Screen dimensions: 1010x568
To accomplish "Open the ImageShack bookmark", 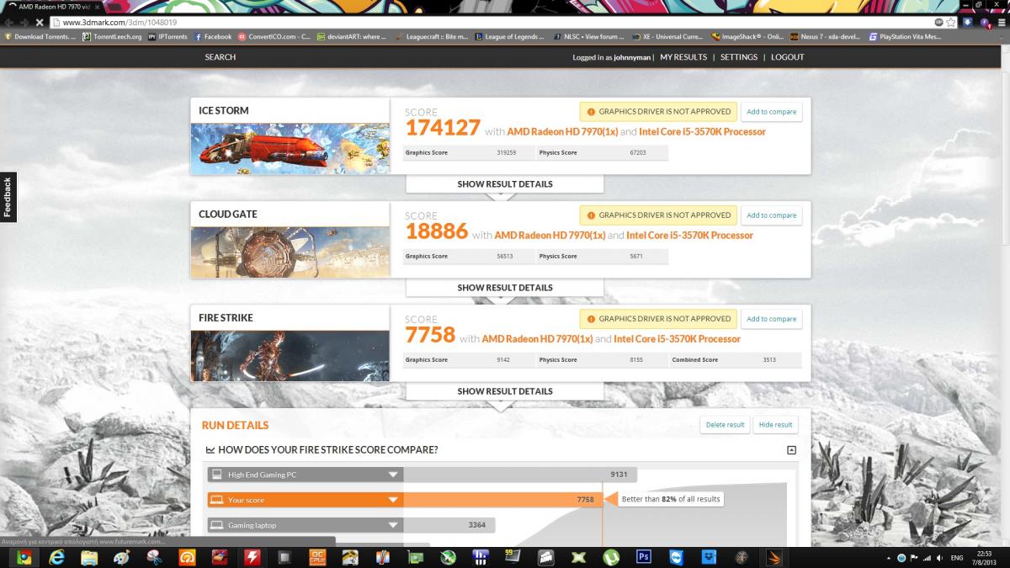I will (747, 37).
